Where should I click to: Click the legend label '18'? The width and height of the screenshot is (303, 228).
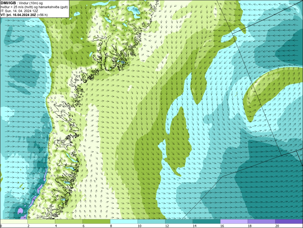coord(250,226)
